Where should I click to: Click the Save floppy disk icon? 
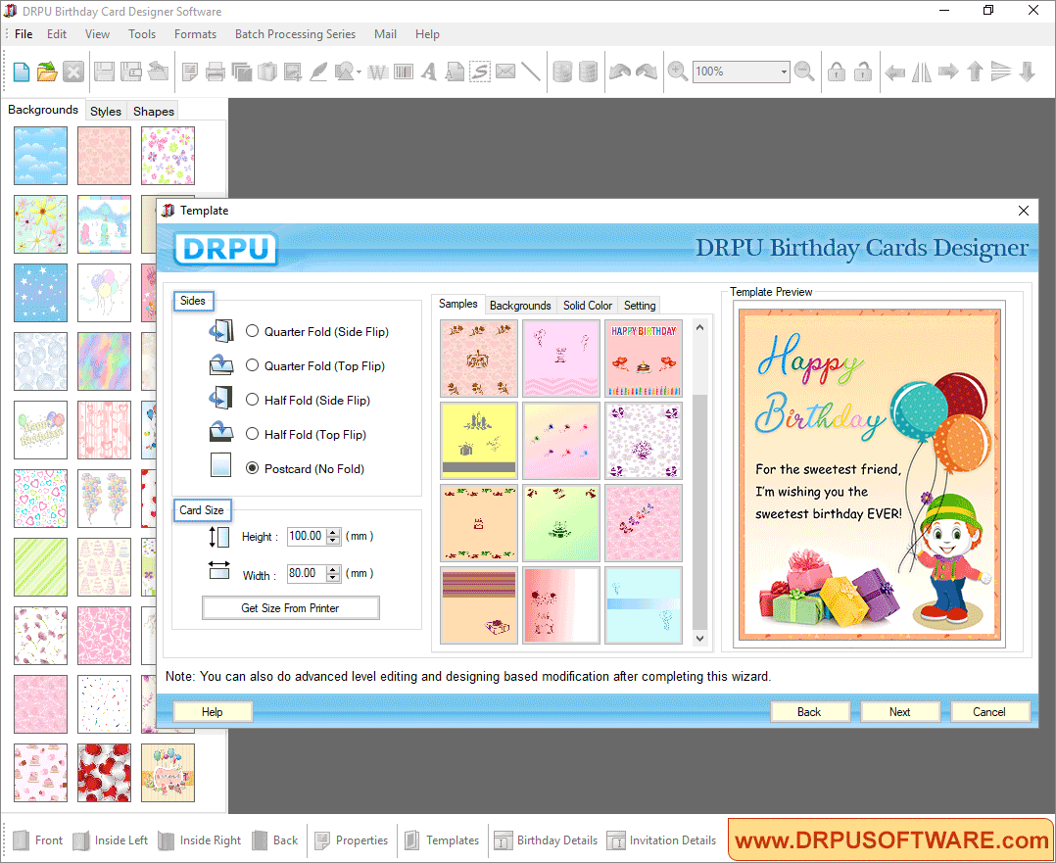click(x=104, y=72)
